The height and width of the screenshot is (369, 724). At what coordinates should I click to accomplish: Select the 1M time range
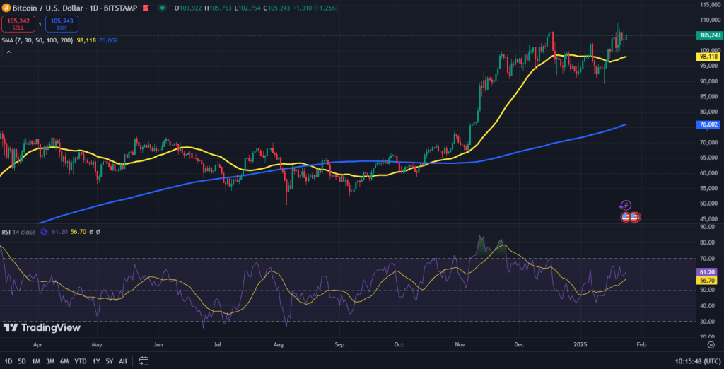(36, 361)
